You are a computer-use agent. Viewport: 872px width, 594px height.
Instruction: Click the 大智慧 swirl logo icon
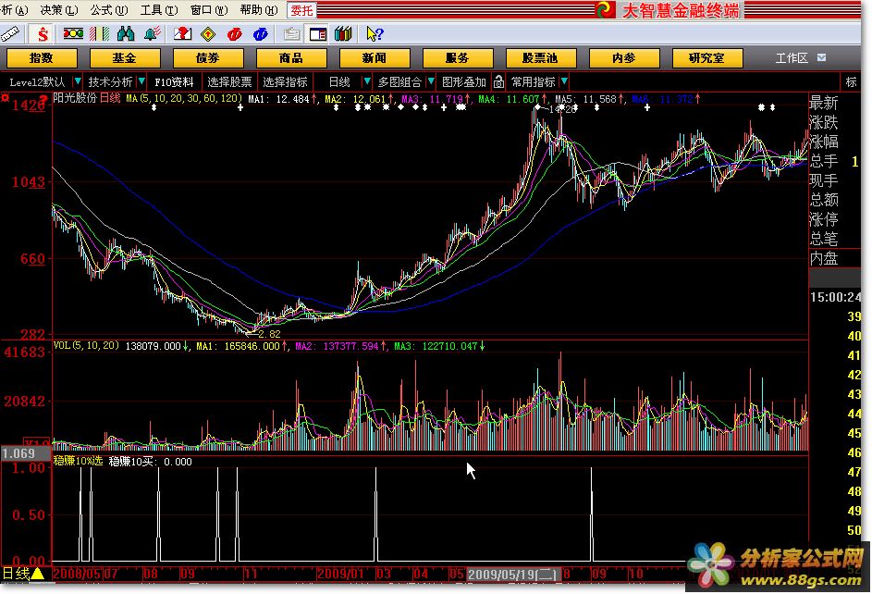[605, 9]
